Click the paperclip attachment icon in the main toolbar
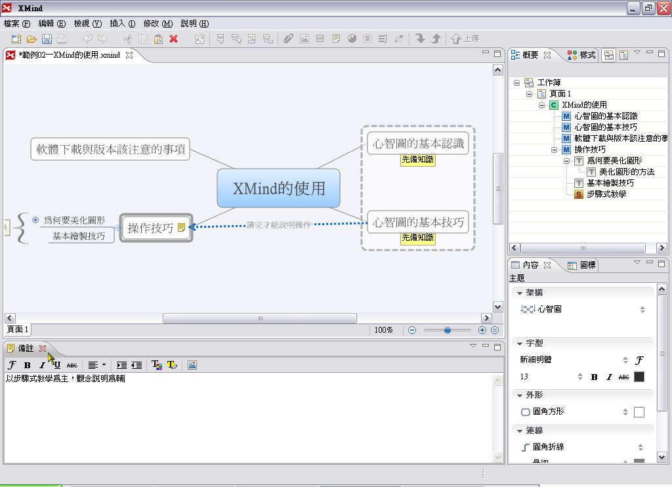 click(x=289, y=39)
